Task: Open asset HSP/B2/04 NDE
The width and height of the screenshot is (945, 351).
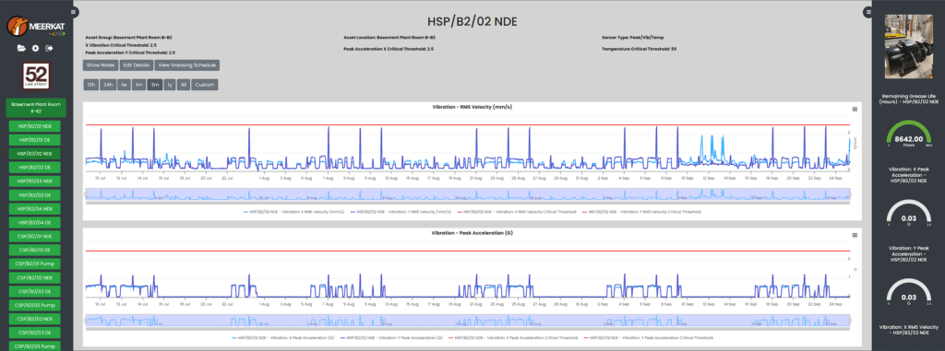Action: [35, 209]
